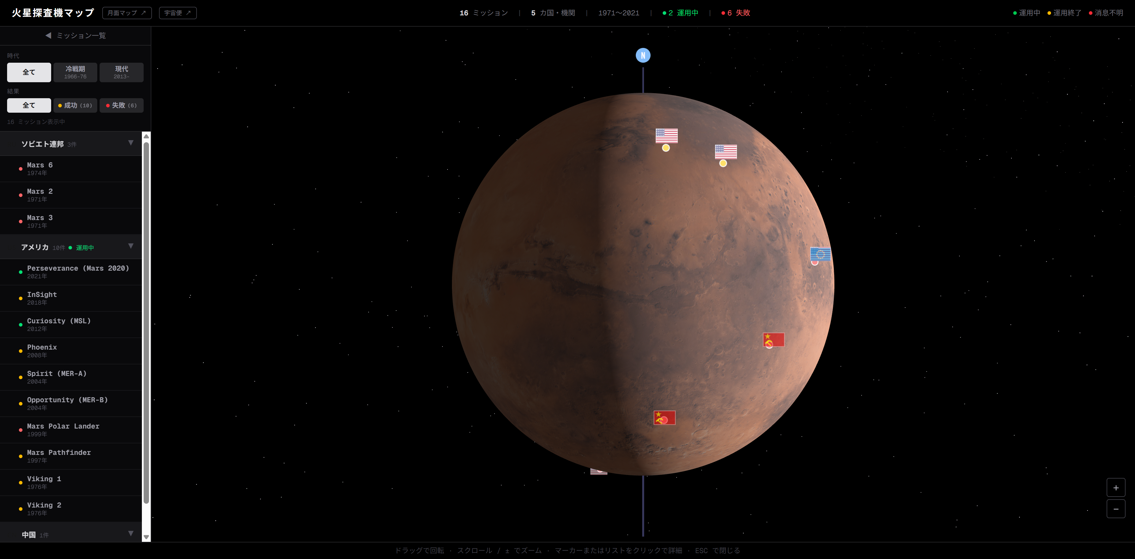Click the zoom in plus button
The height and width of the screenshot is (559, 1135).
click(1115, 488)
